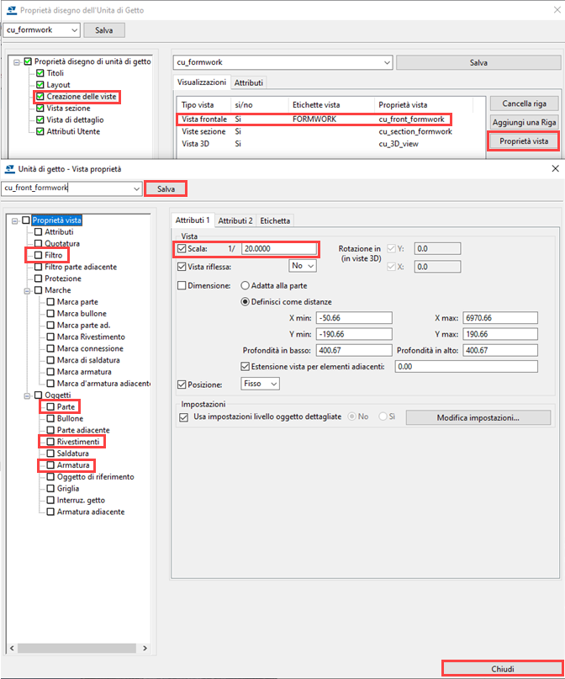
Task: Click the Tekla icon in the Vista proprietà title bar
Action: 9,169
